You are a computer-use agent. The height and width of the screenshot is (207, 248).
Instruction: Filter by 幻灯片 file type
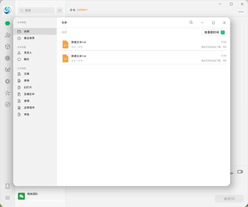coord(35,87)
